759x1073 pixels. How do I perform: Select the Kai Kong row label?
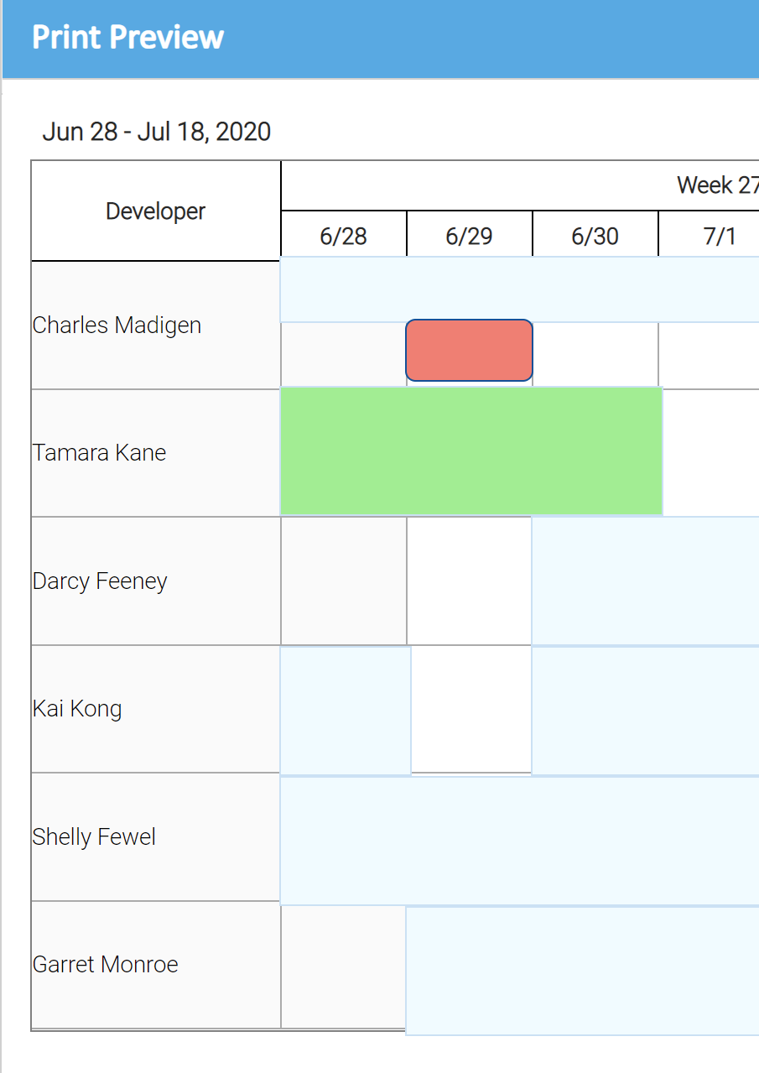[x=77, y=709]
